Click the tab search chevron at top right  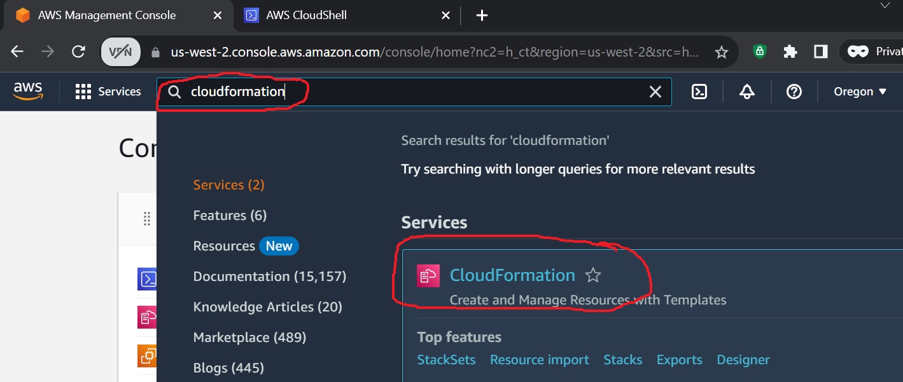click(x=885, y=5)
